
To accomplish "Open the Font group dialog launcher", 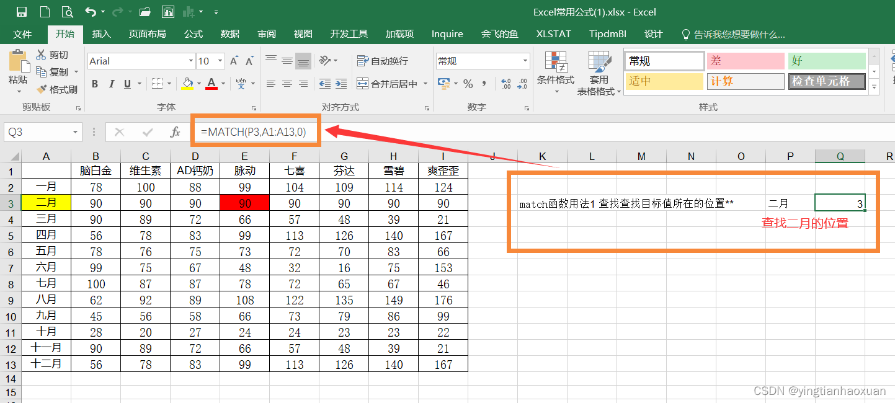I will point(253,108).
